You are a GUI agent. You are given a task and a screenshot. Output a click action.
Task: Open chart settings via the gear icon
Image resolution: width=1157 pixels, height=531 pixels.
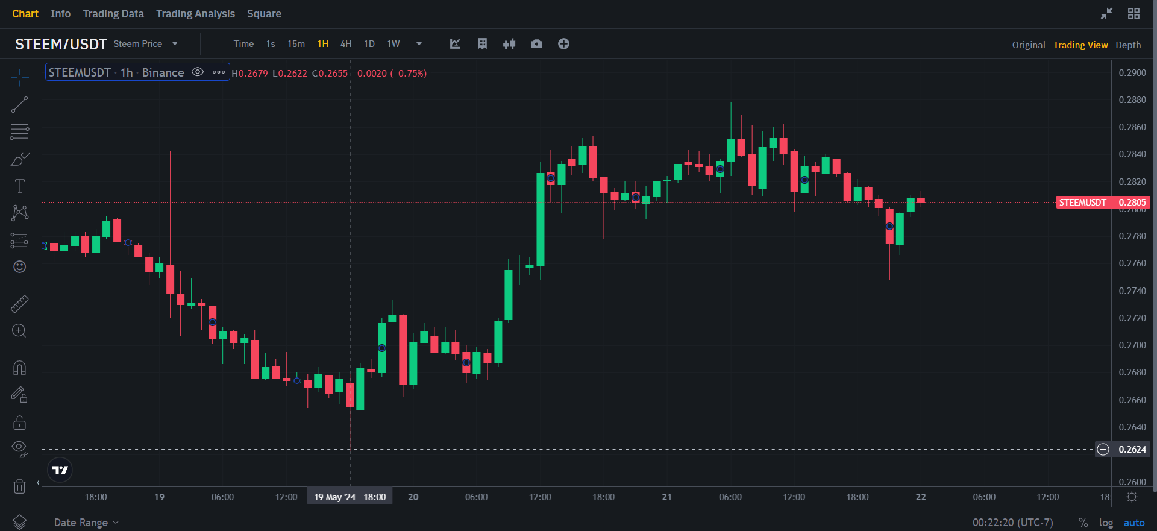tap(1132, 497)
